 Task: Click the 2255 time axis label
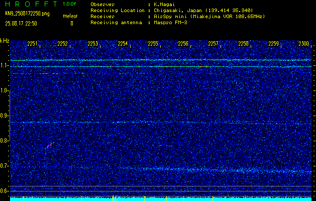pos(153,44)
